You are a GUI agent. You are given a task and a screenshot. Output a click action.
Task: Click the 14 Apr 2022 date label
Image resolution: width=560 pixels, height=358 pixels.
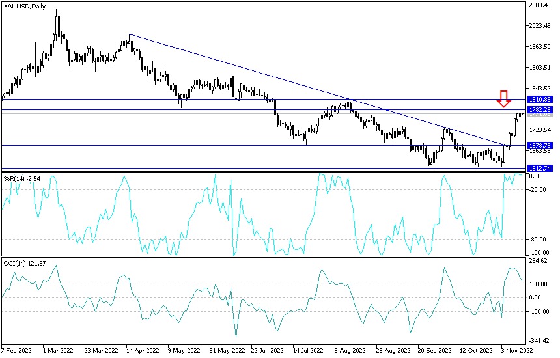click(x=143, y=350)
